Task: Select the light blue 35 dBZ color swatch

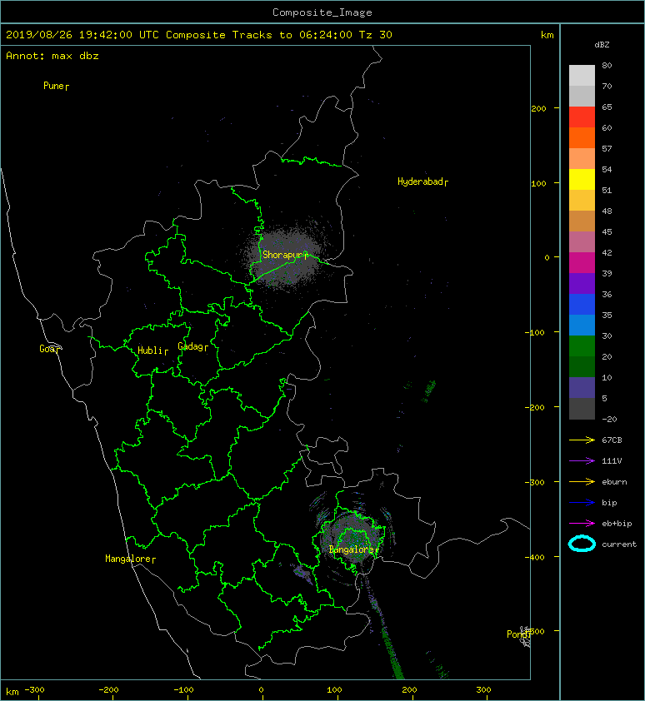Action: pos(582,325)
